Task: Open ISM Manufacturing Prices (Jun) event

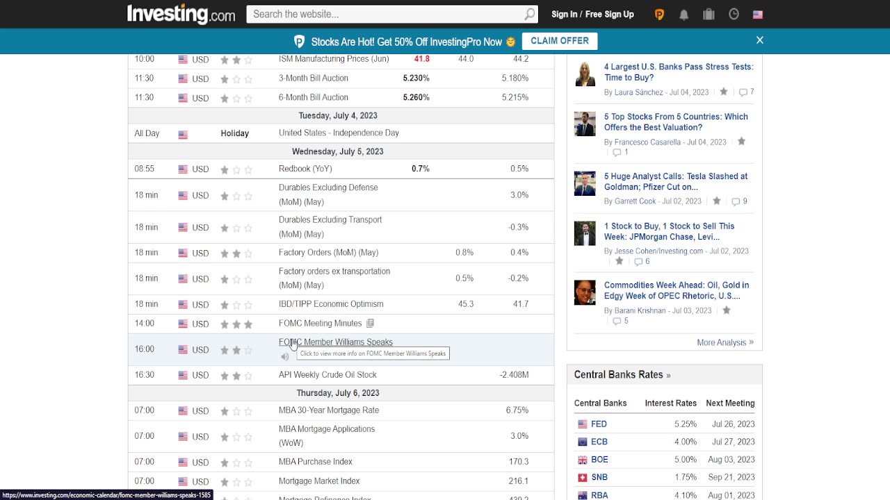Action: point(334,58)
